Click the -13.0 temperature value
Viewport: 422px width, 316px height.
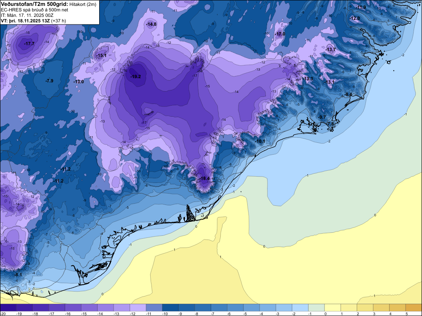point(78,82)
